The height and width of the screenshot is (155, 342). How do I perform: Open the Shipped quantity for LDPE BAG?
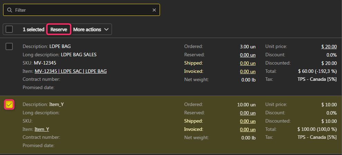(248, 63)
